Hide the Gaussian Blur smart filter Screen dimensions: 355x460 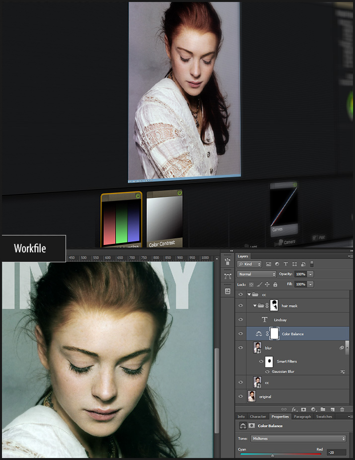coord(267,372)
